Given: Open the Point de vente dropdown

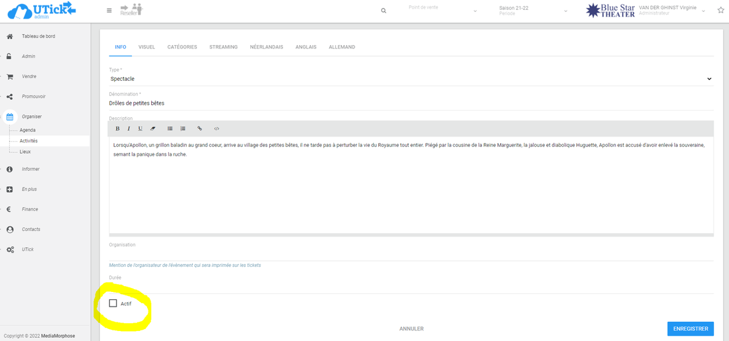Looking at the screenshot, I should coord(442,11).
